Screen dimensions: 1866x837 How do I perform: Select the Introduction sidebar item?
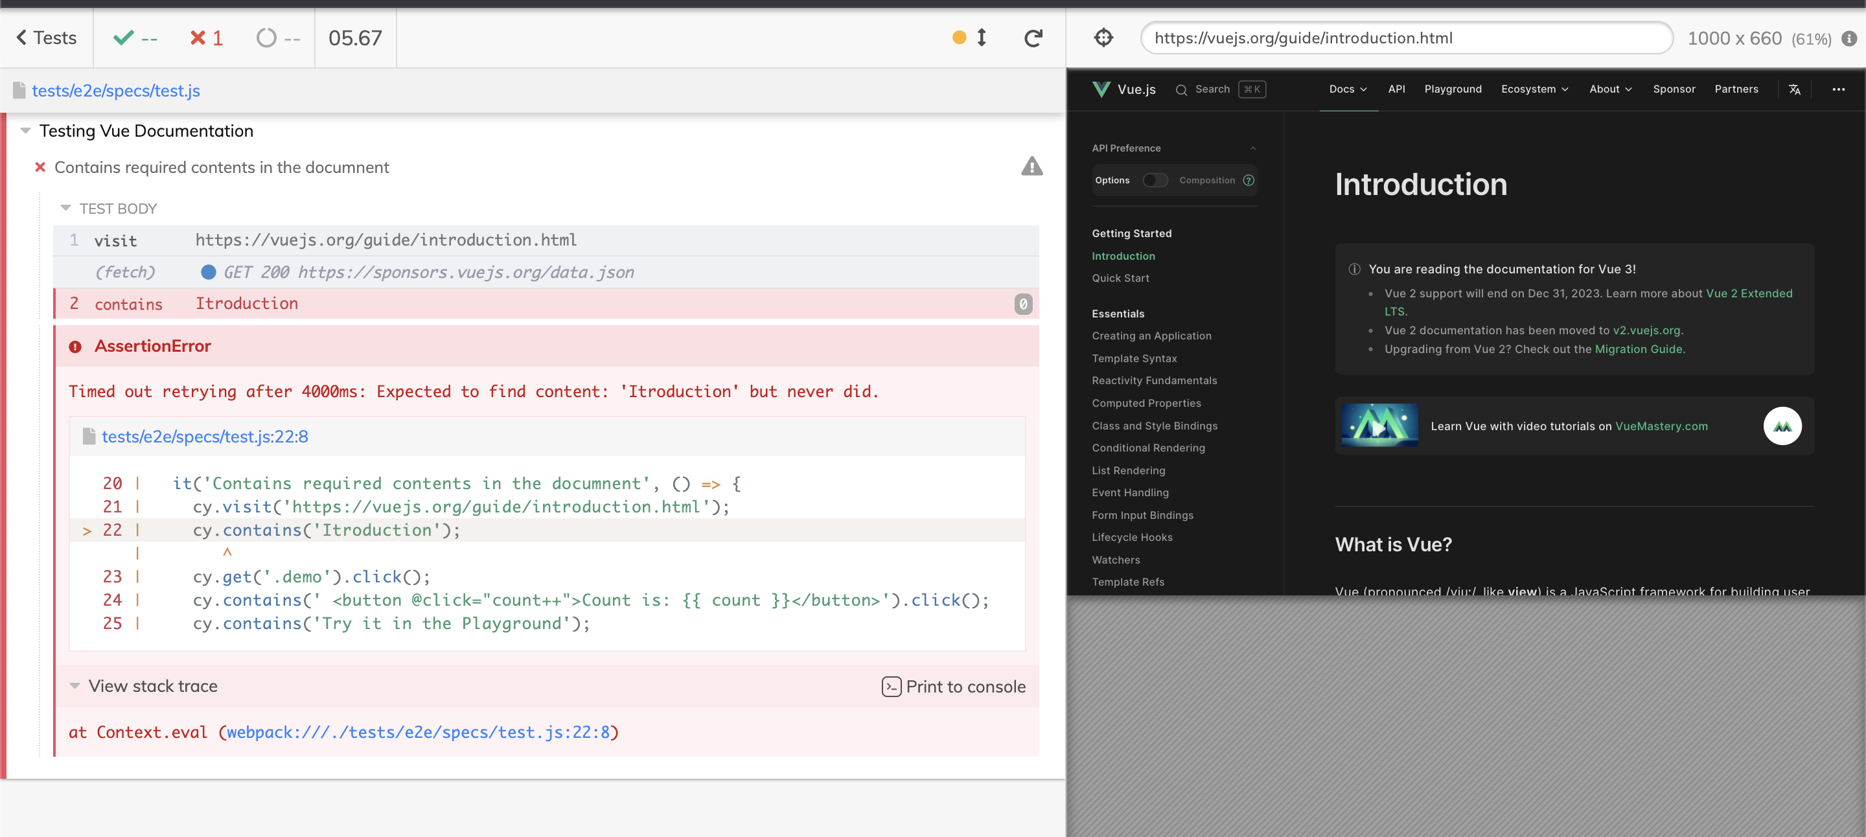(x=1122, y=255)
